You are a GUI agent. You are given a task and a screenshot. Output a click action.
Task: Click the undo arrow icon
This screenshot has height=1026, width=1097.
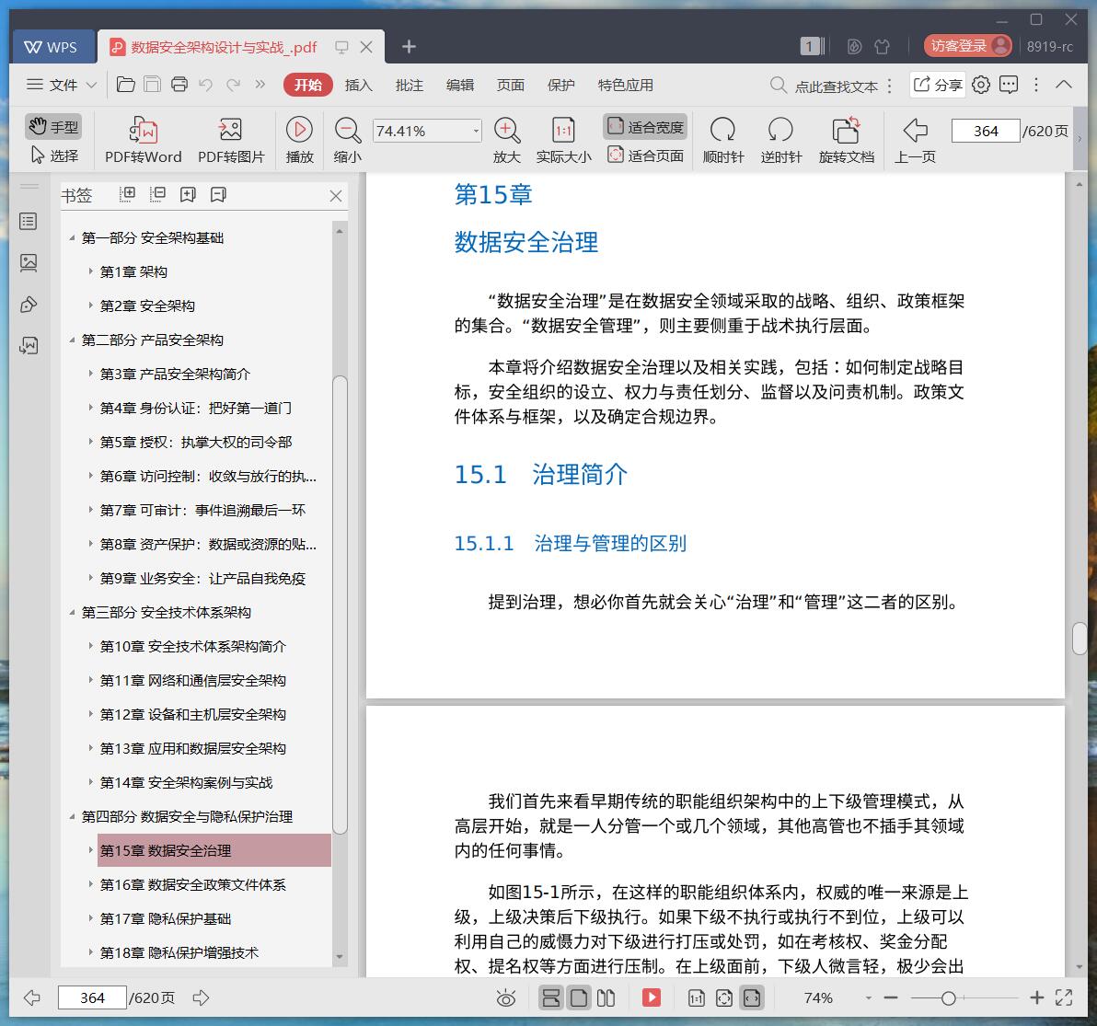(x=206, y=85)
